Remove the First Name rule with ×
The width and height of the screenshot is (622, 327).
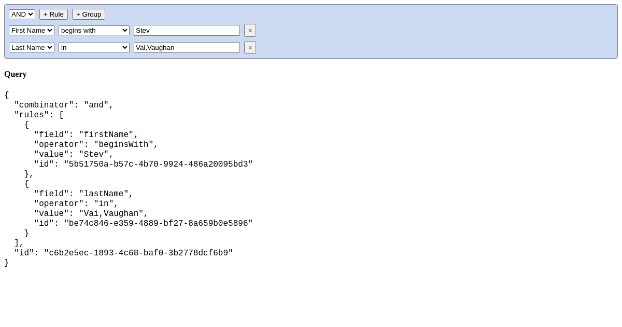click(x=250, y=31)
